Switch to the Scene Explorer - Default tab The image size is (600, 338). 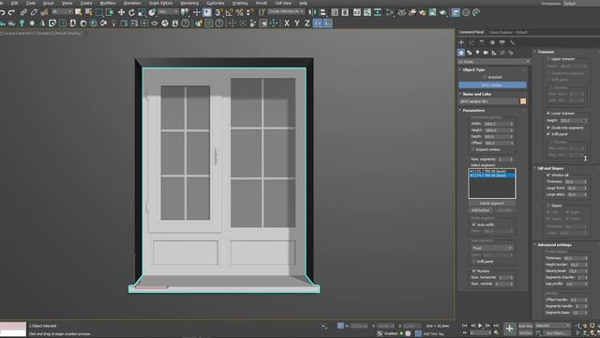[x=508, y=33]
